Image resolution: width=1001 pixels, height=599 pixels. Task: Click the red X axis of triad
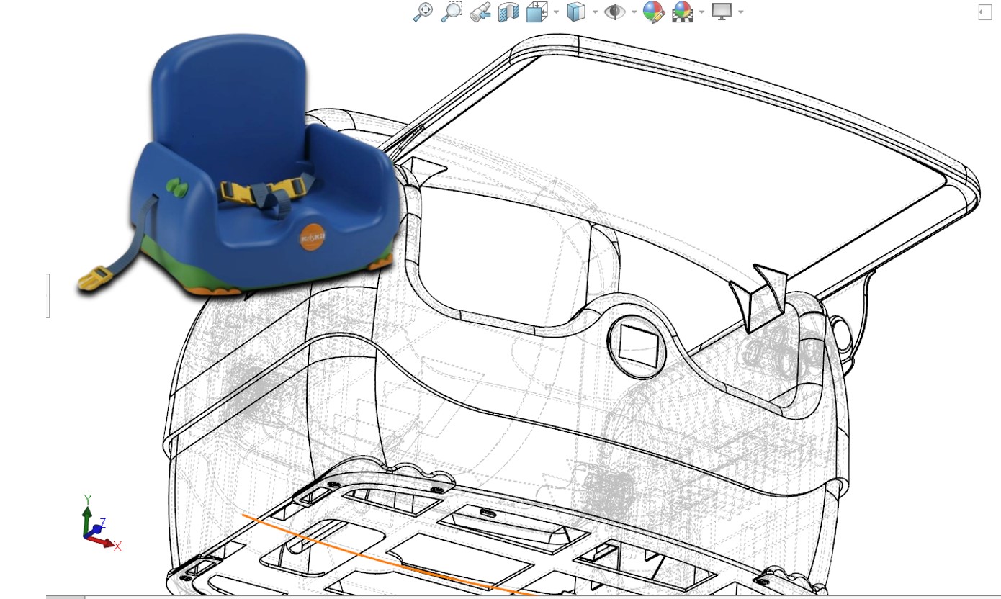click(x=107, y=542)
